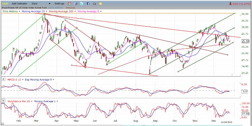Close the Stochastics RSI 21 panel
Screen dimensions: 252x126
point(3,101)
